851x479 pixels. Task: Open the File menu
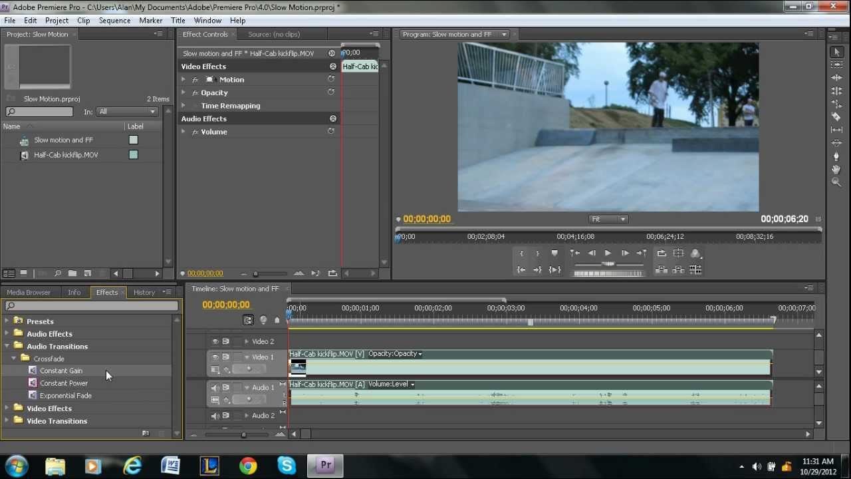click(10, 21)
